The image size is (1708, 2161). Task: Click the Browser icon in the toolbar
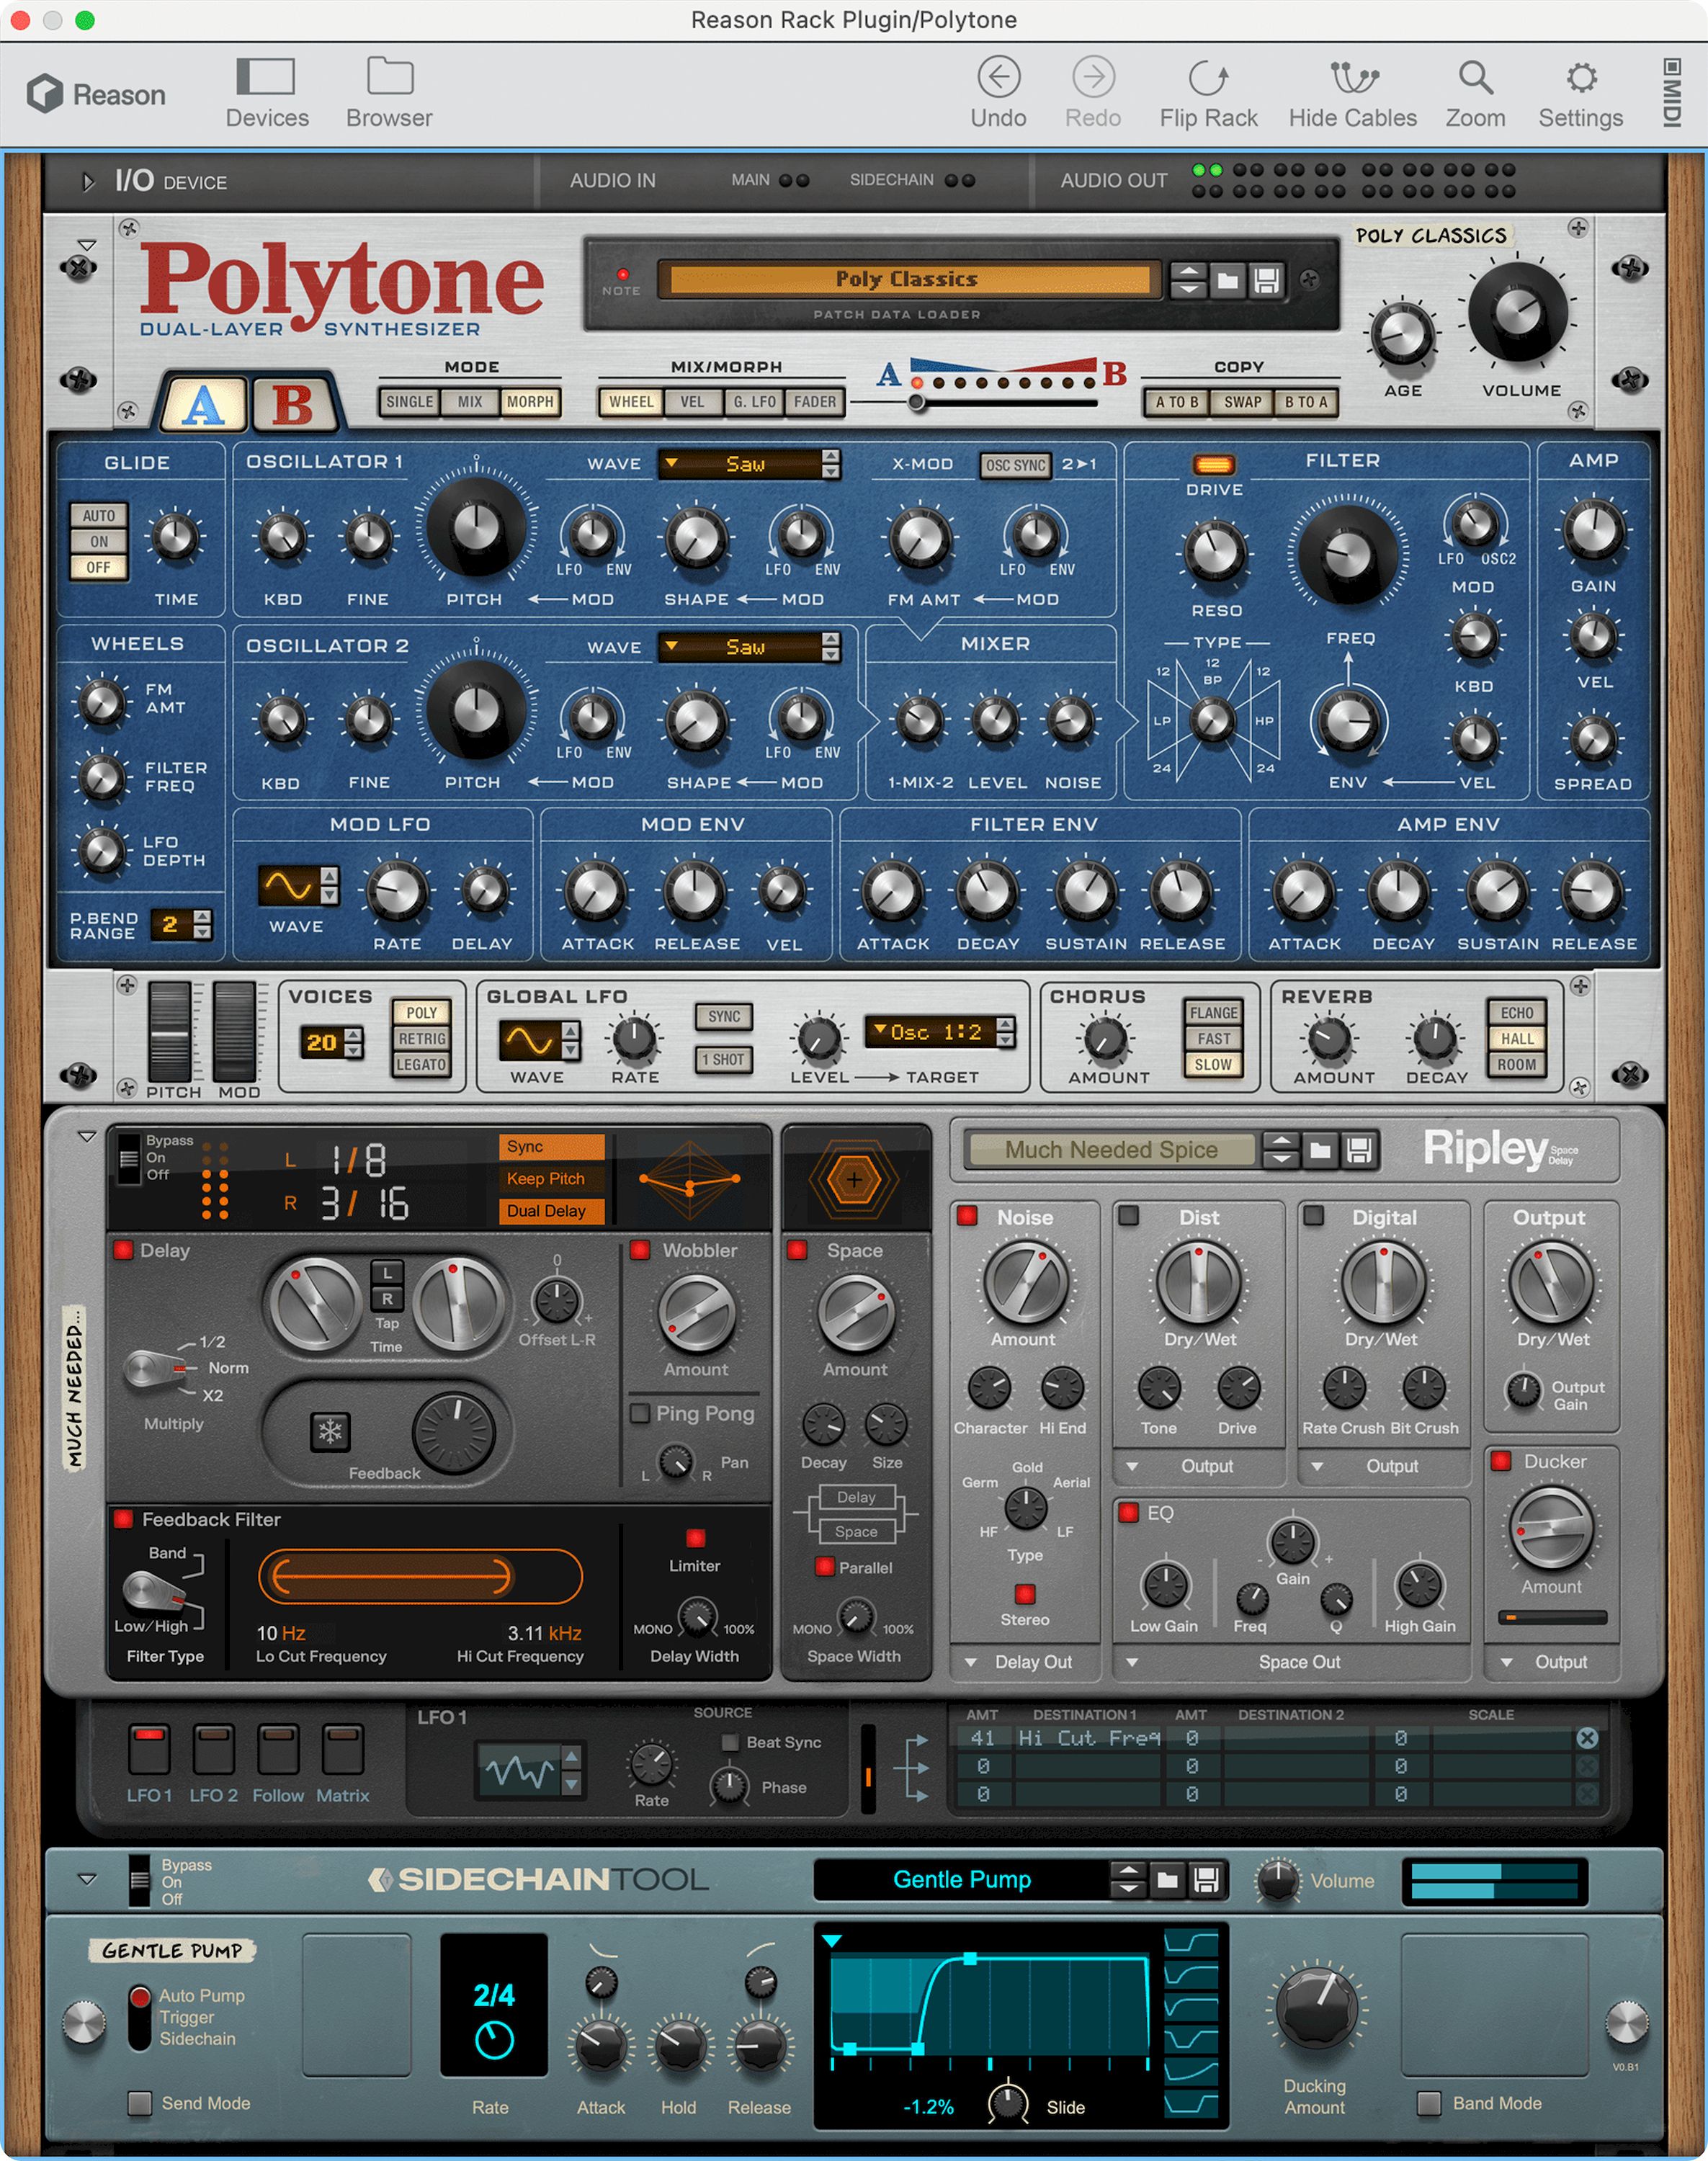pos(388,90)
